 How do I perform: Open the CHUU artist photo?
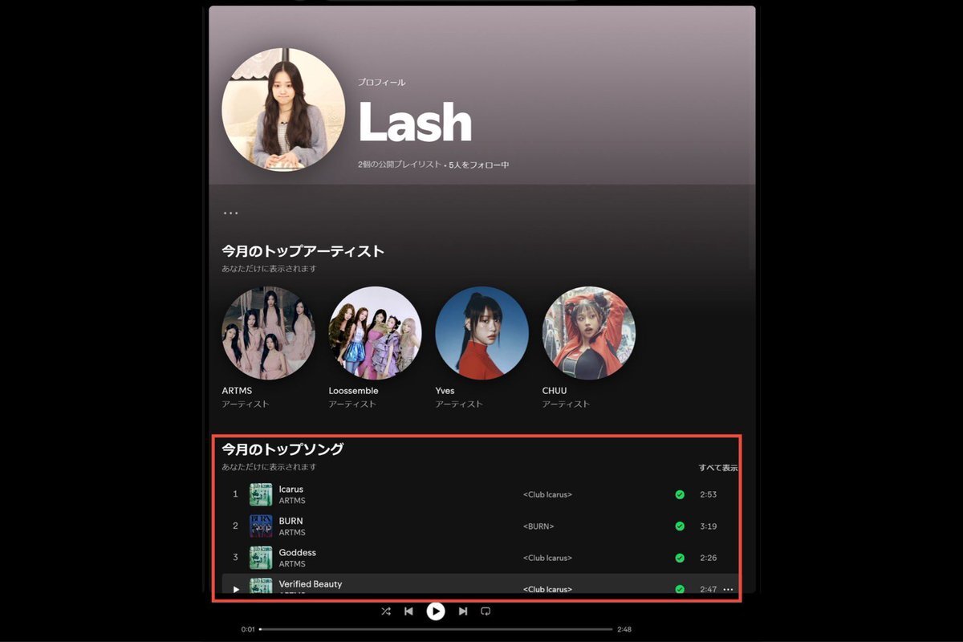pyautogui.click(x=588, y=333)
